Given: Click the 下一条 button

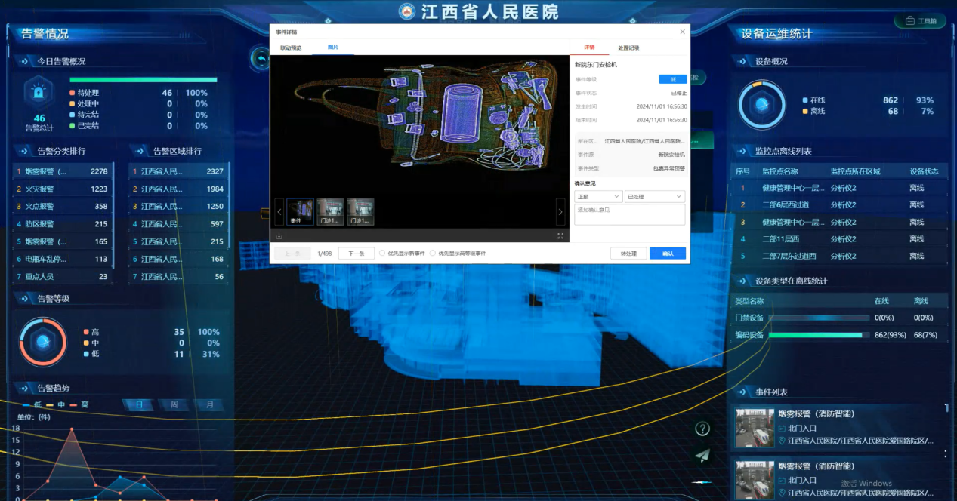Looking at the screenshot, I should point(356,254).
